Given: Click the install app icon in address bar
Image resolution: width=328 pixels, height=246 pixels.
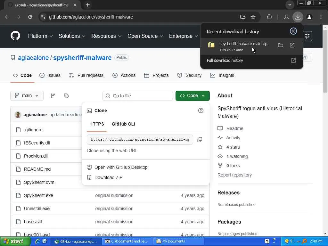Looking at the screenshot, I should pos(243,17).
